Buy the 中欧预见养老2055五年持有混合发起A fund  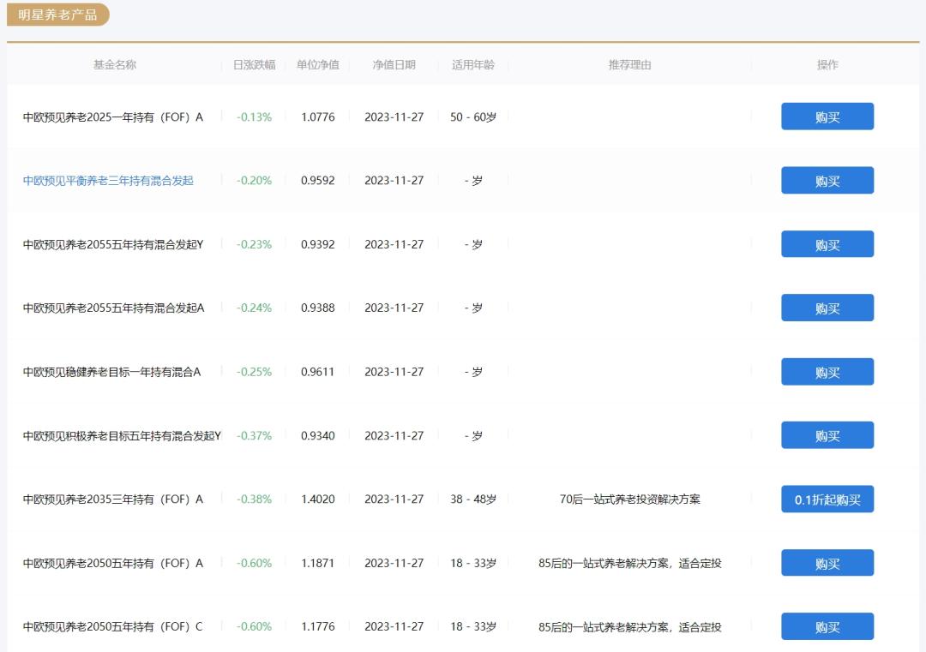pyautogui.click(x=827, y=308)
